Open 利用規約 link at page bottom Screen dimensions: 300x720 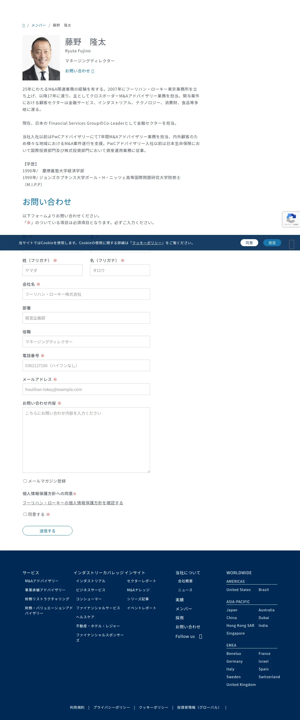(77, 707)
